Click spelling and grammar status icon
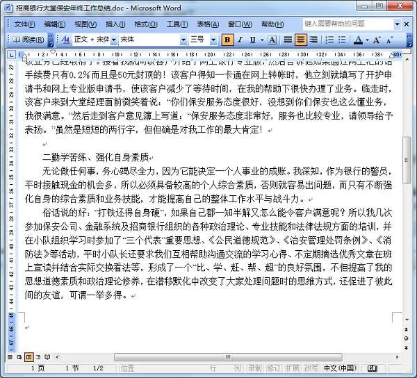 tap(373, 368)
